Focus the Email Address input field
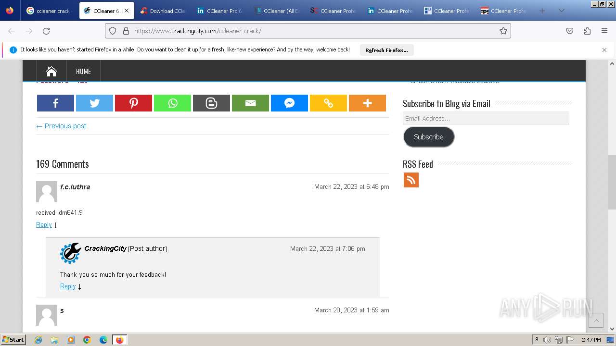616x346 pixels. (486, 118)
